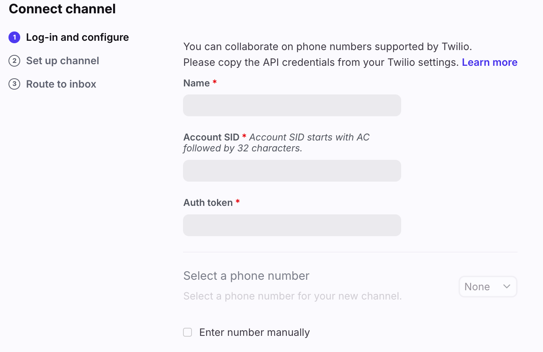
Task: Focus the Auth token input field
Action: coord(292,225)
